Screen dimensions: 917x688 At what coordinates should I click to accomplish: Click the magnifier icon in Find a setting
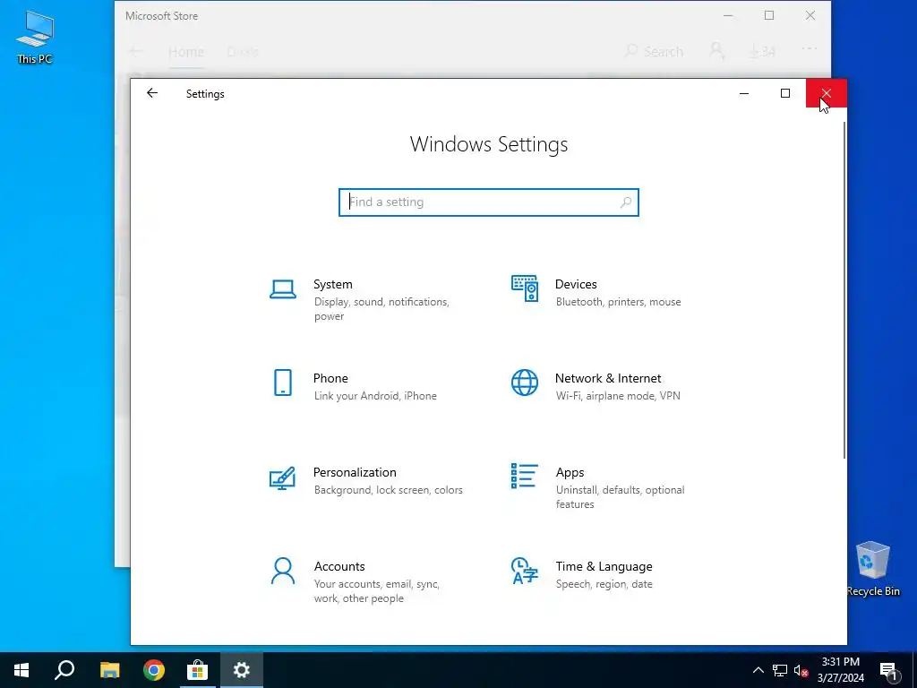tap(625, 202)
